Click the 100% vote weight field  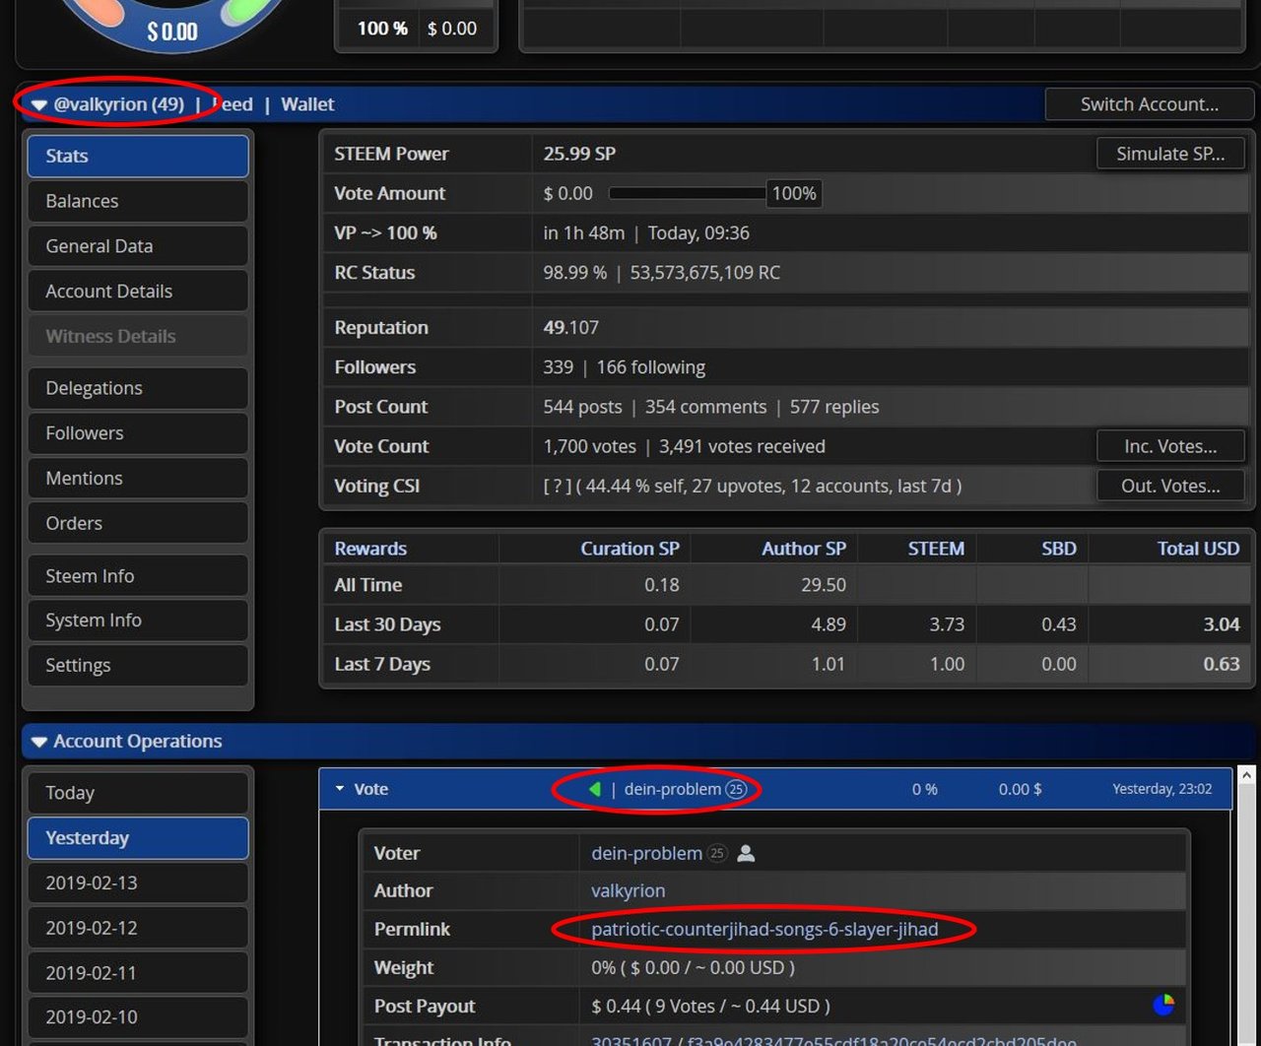[794, 194]
